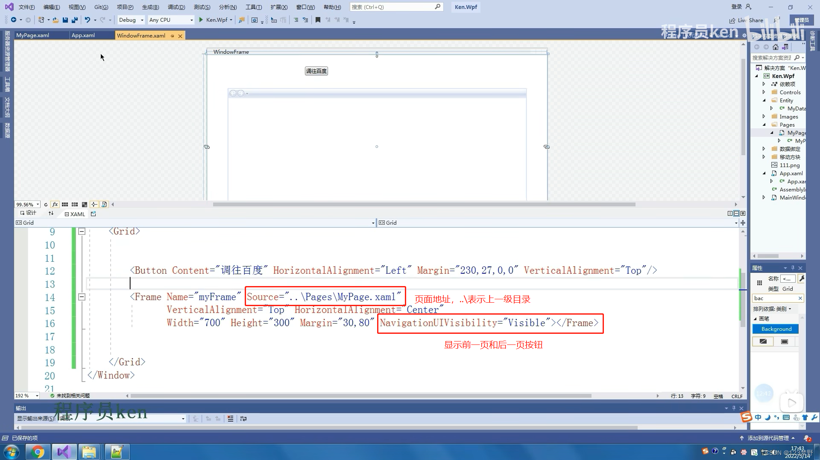Click the Save All toolbar icon
Viewport: 820px width, 460px height.
coord(75,20)
